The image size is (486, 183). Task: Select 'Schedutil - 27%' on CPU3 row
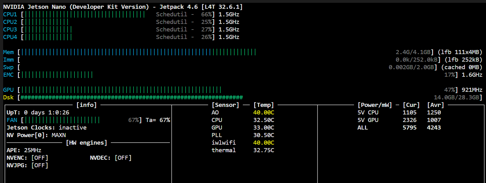[x=184, y=30]
